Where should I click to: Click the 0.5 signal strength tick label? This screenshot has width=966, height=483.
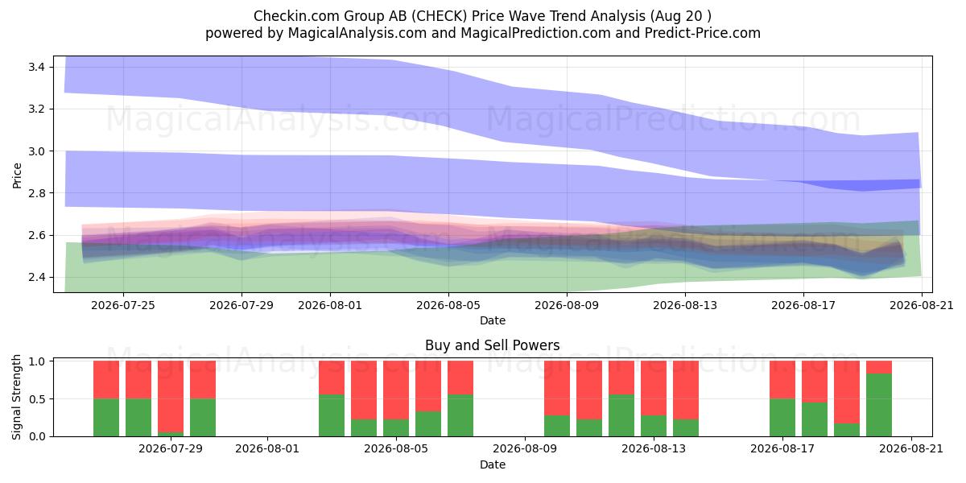(39, 399)
